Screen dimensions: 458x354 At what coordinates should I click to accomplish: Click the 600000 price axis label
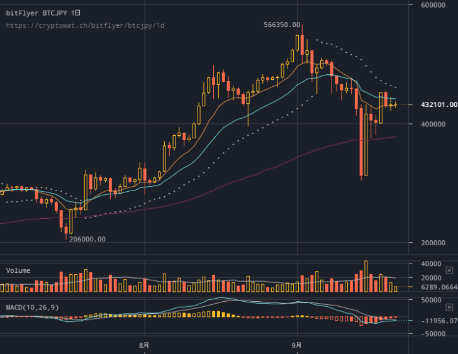(x=432, y=5)
